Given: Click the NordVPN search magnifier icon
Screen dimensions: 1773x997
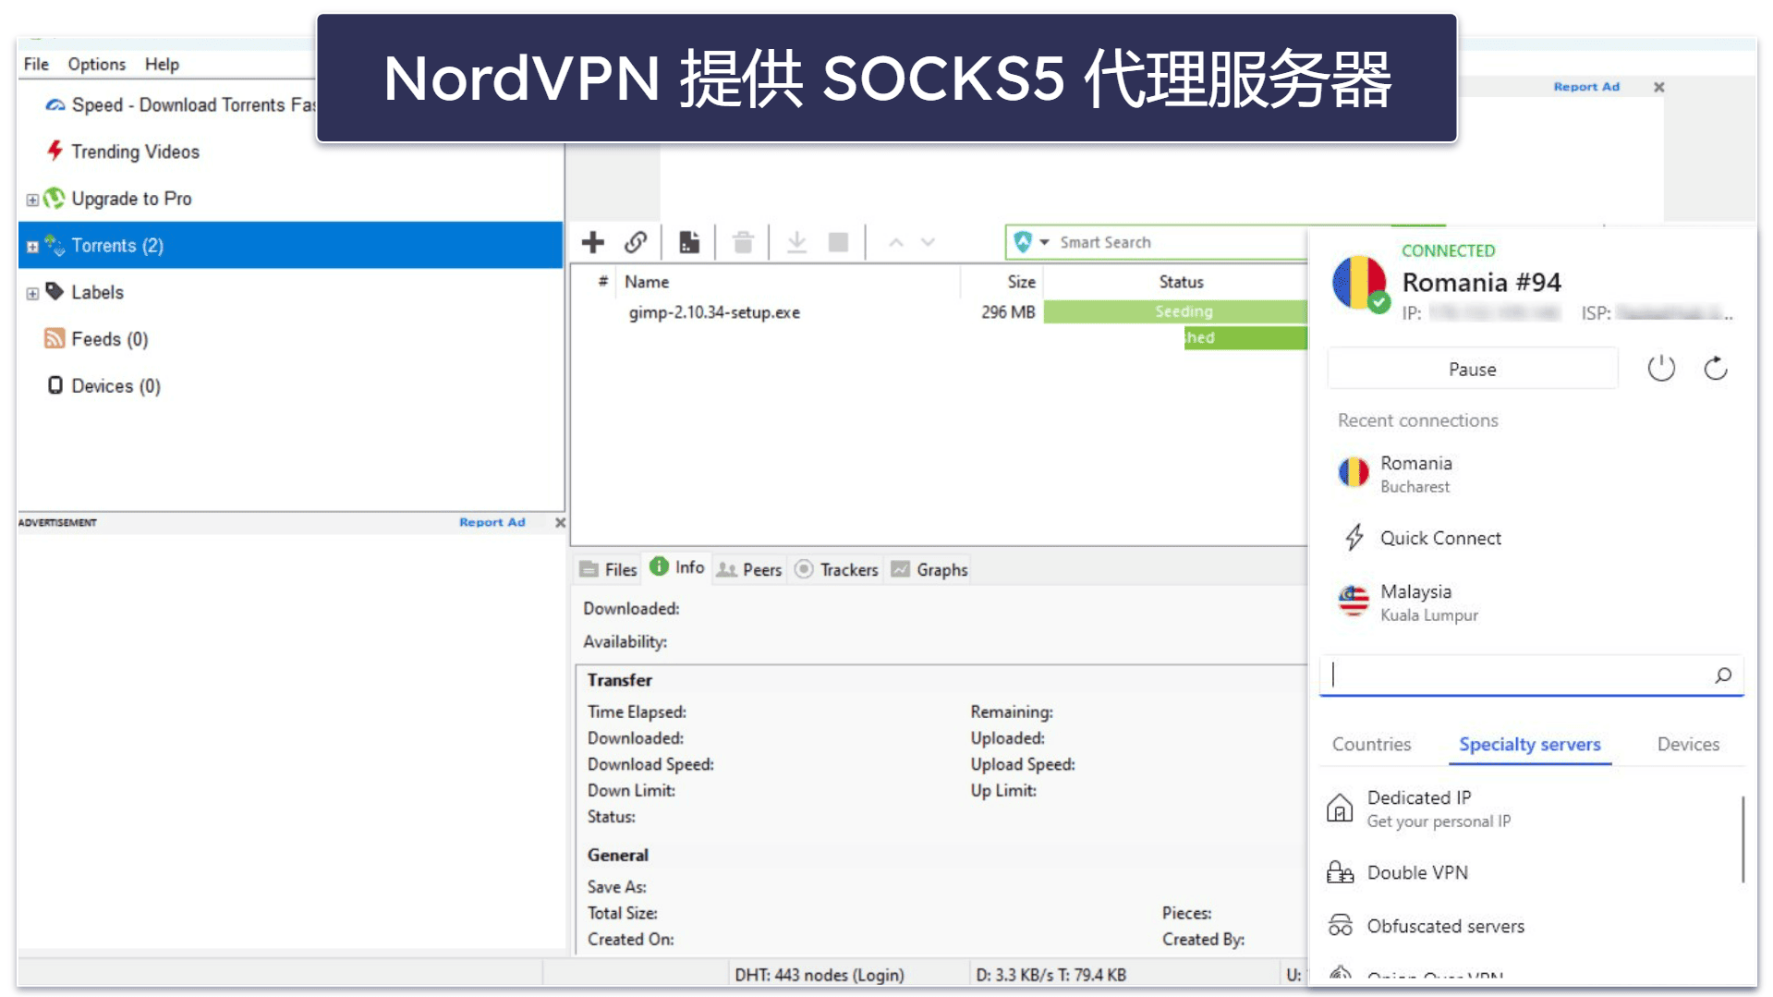Looking at the screenshot, I should click(x=1723, y=675).
